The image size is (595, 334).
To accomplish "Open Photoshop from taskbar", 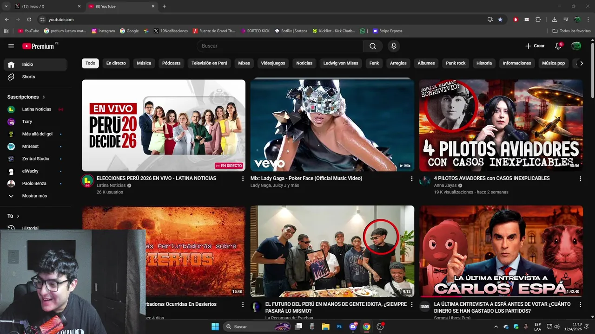I will [x=339, y=327].
